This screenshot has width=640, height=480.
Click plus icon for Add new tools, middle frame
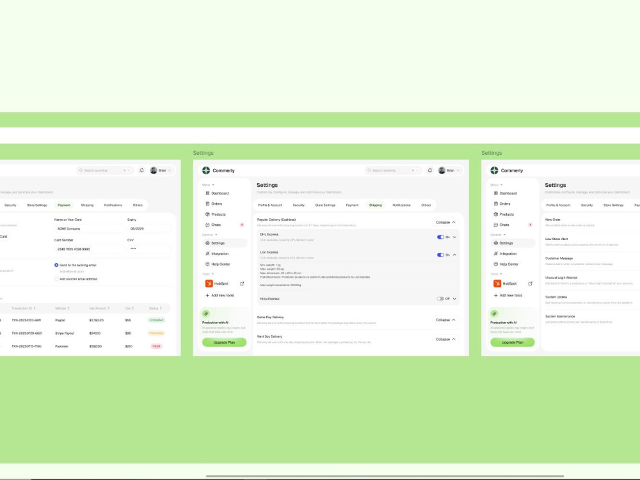pos(207,295)
